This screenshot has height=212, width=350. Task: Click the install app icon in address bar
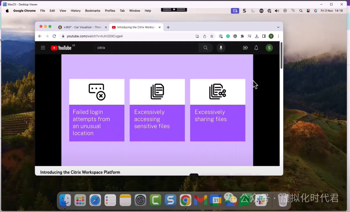197,36
